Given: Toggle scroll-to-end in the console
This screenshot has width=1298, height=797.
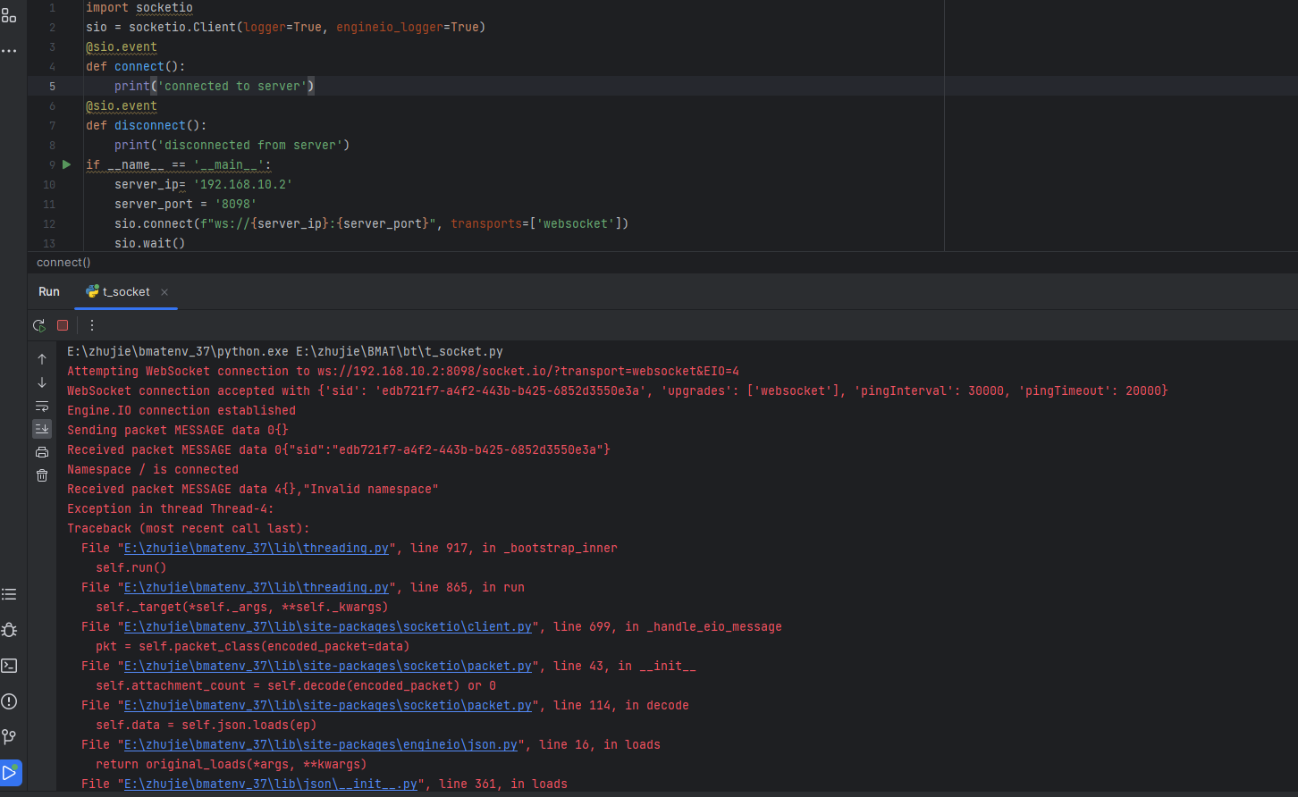Looking at the screenshot, I should (x=41, y=429).
